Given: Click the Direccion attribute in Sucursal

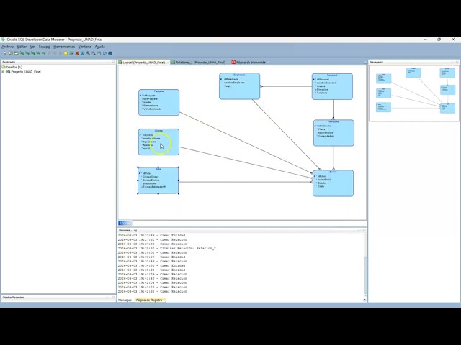Looking at the screenshot, I should (x=322, y=89).
